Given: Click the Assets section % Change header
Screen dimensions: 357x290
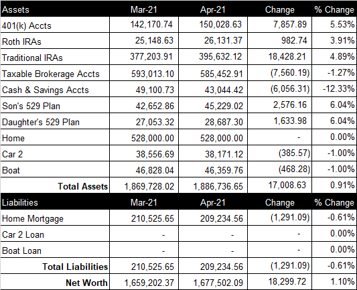Looking at the screenshot, I should (x=334, y=9).
